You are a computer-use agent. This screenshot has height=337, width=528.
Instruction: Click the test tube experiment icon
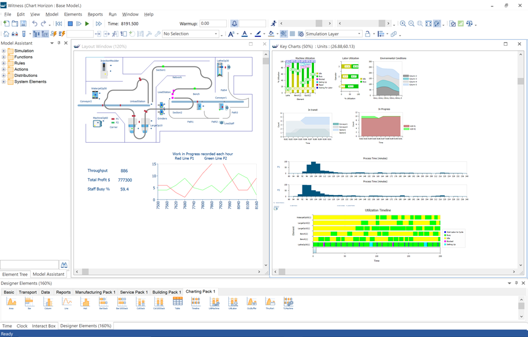(x=24, y=34)
